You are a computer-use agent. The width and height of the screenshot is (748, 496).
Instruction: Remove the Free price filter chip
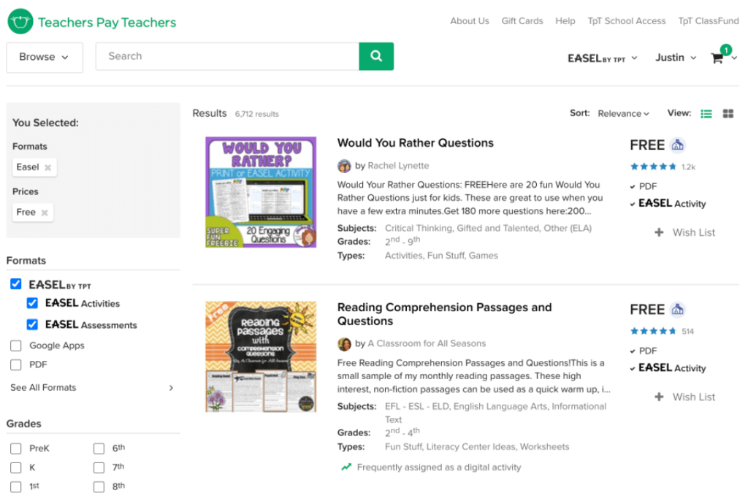point(45,213)
